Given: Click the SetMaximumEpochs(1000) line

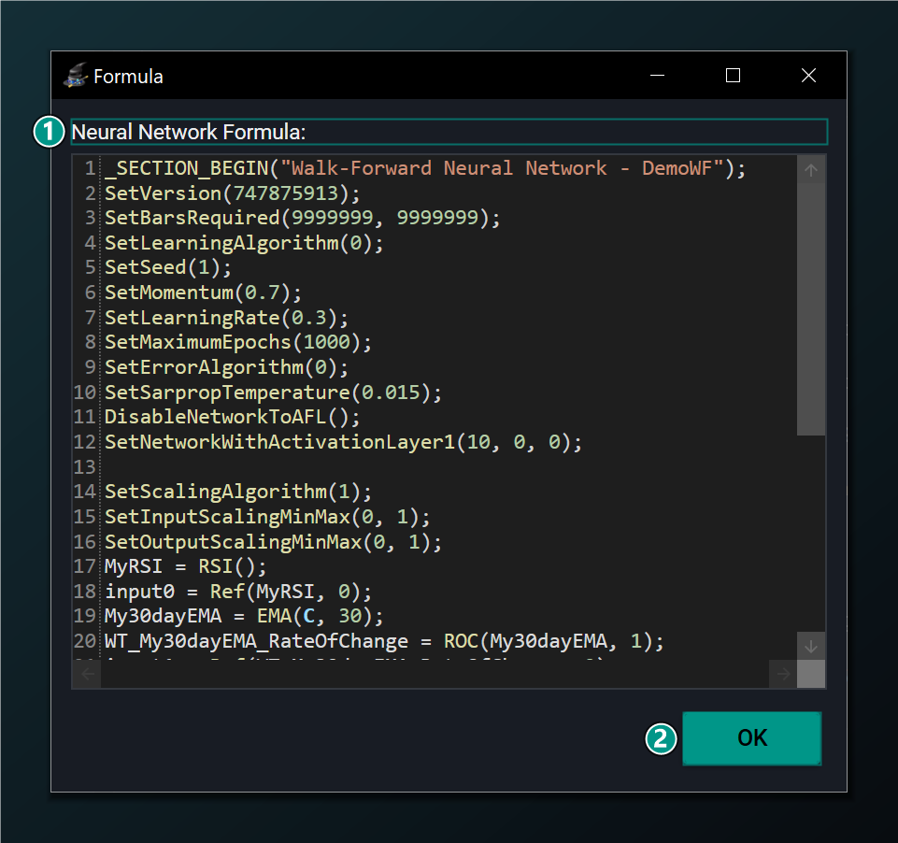Looking at the screenshot, I should point(237,342).
